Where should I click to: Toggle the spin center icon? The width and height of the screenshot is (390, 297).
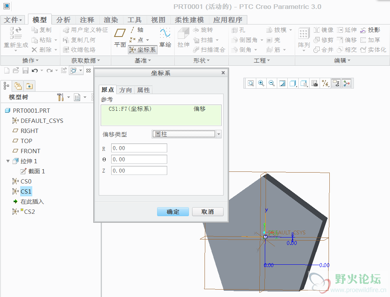pyautogui.click(x=347, y=83)
